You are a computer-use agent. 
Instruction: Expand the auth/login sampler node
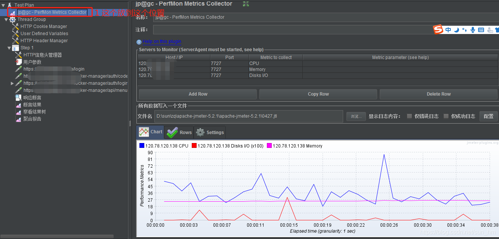[x=12, y=83]
